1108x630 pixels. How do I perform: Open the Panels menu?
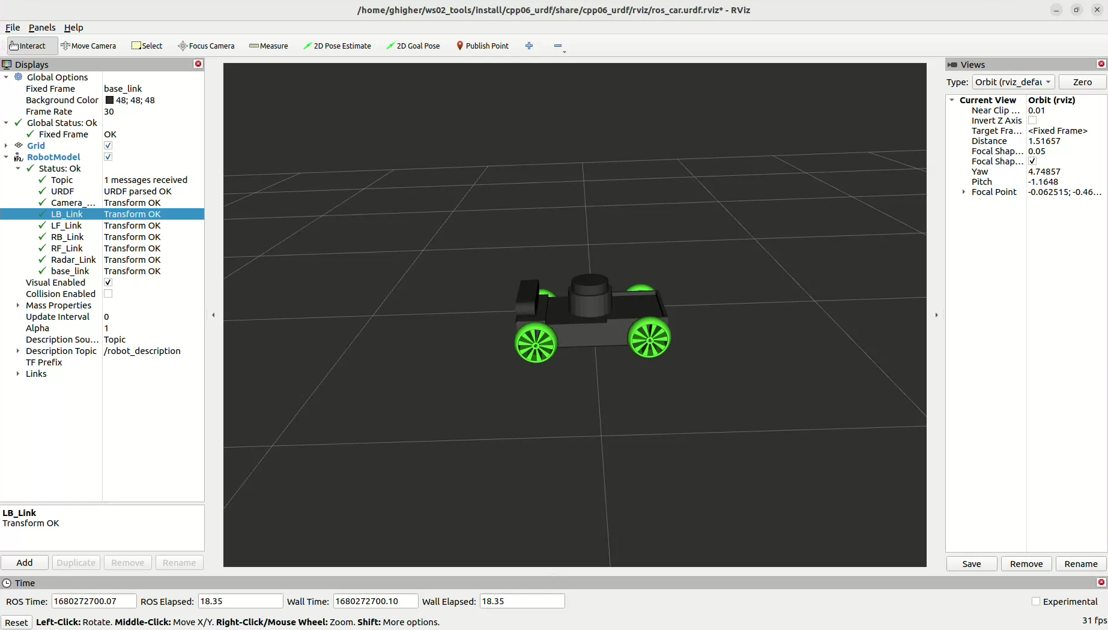pyautogui.click(x=42, y=28)
